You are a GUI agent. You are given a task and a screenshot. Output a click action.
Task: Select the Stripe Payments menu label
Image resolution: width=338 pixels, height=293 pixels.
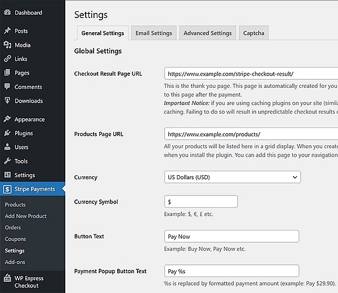(x=35, y=189)
